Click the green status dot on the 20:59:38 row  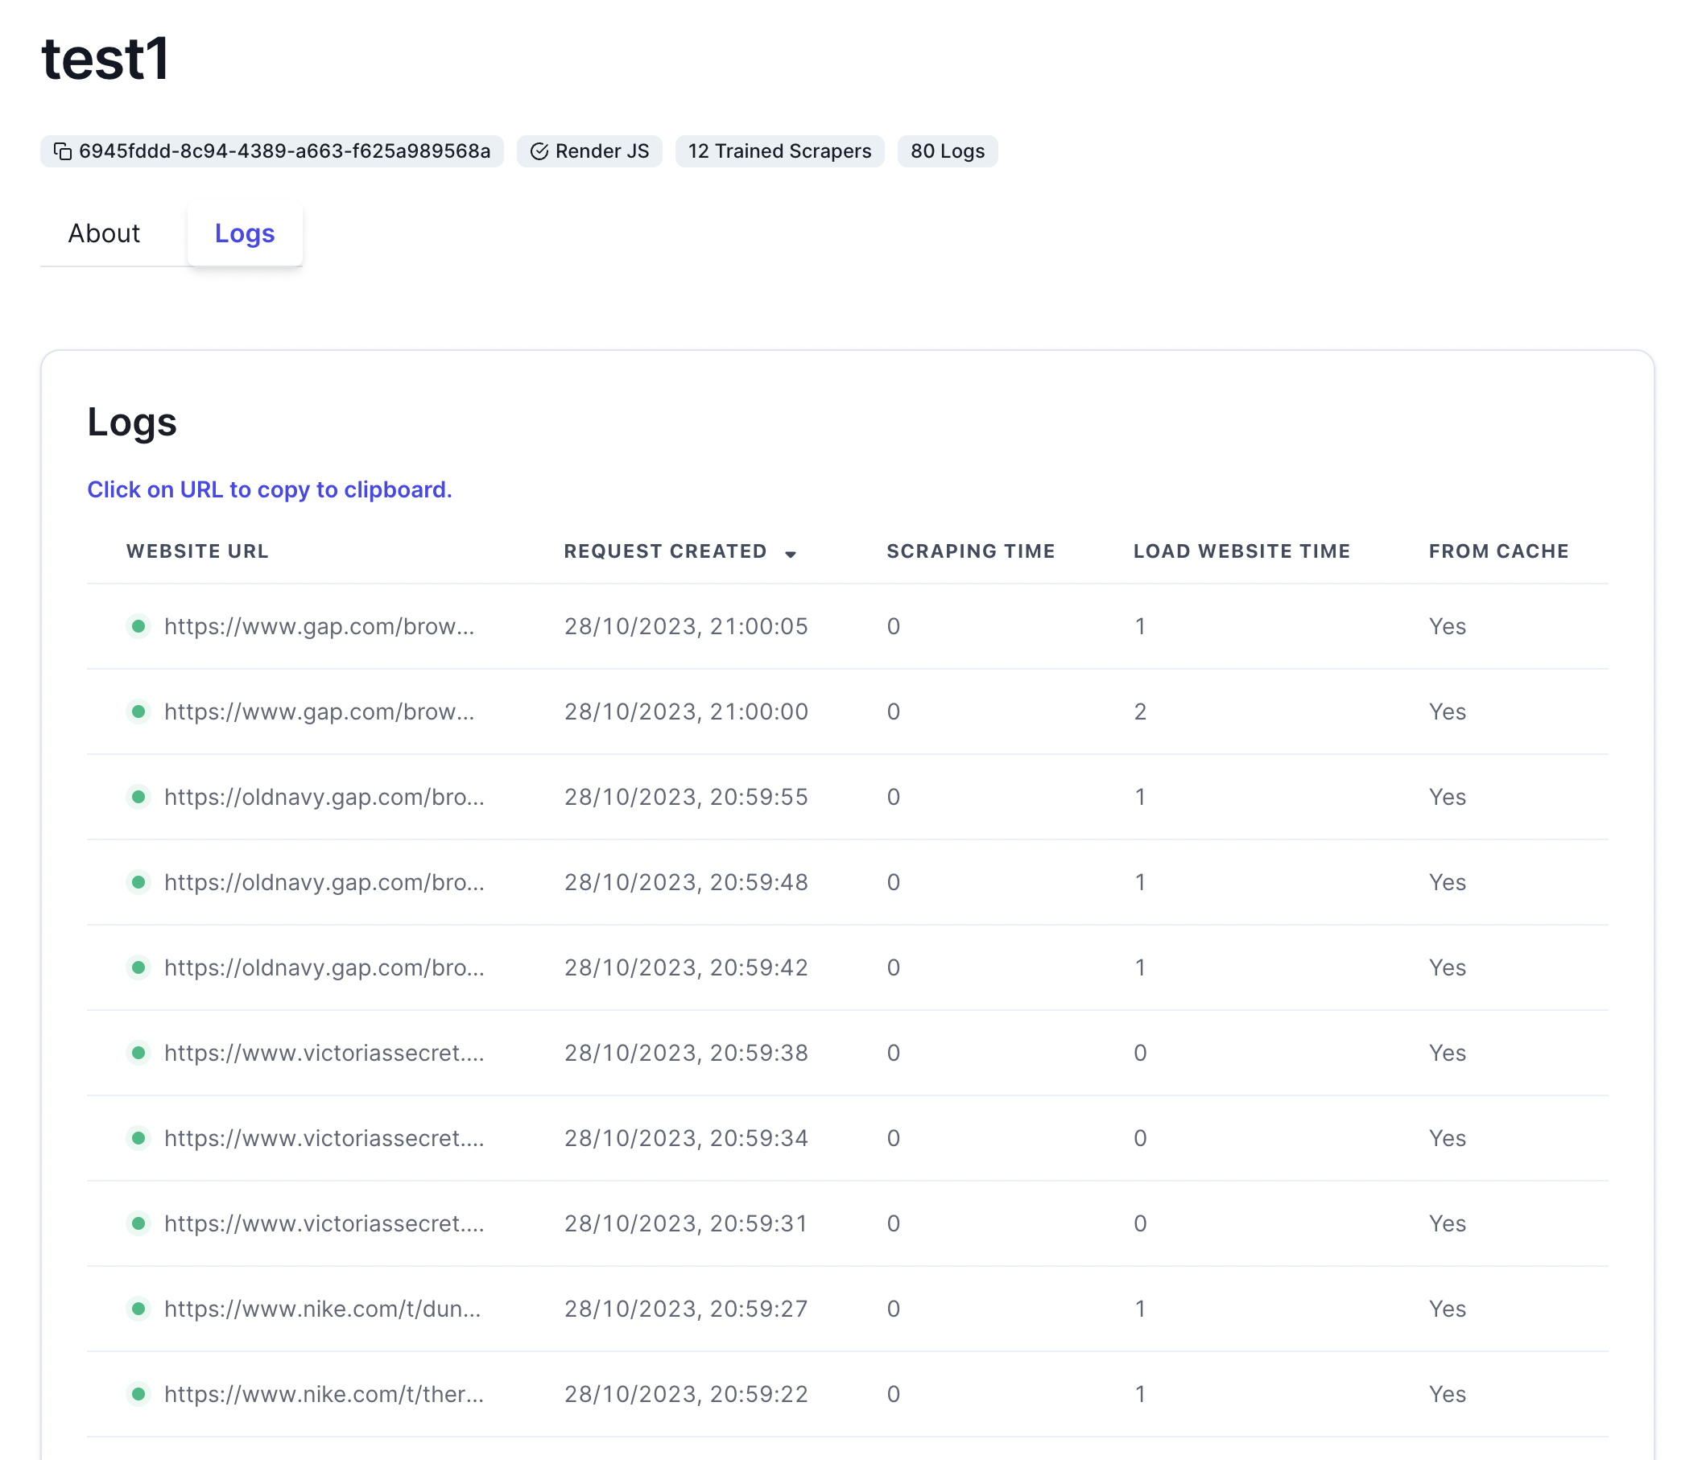[138, 1053]
